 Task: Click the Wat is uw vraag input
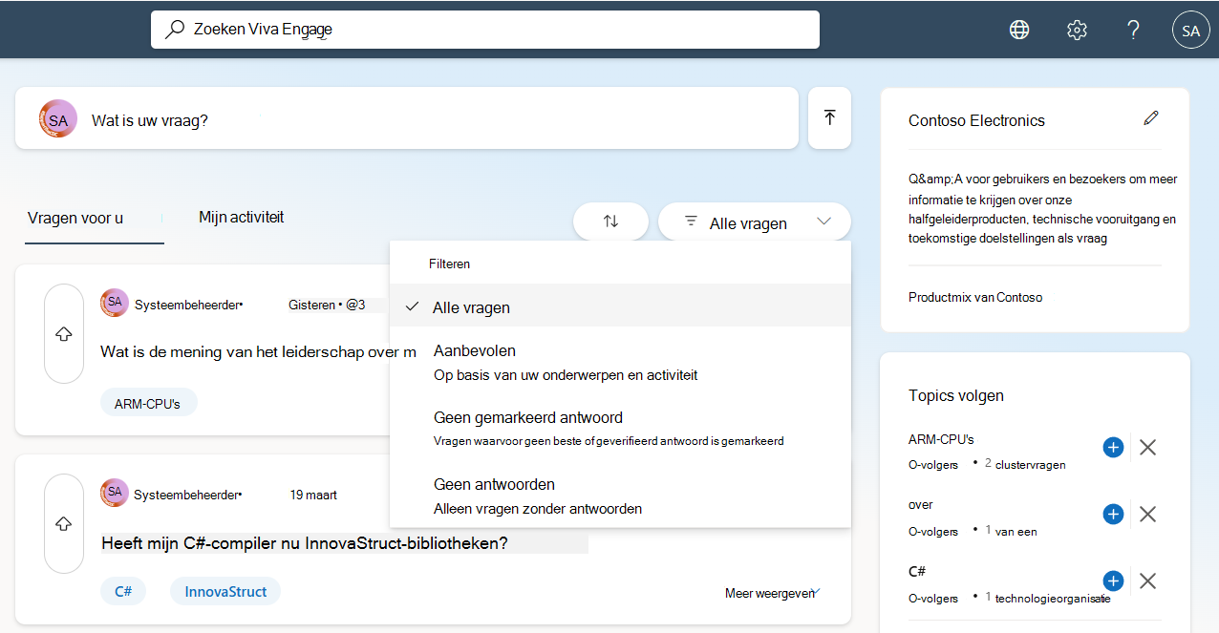[x=407, y=118]
